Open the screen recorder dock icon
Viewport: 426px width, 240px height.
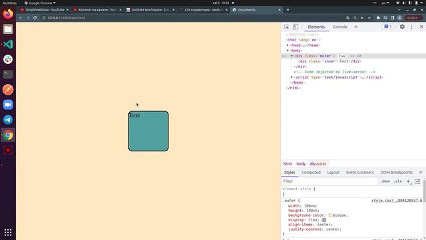pos(8,150)
